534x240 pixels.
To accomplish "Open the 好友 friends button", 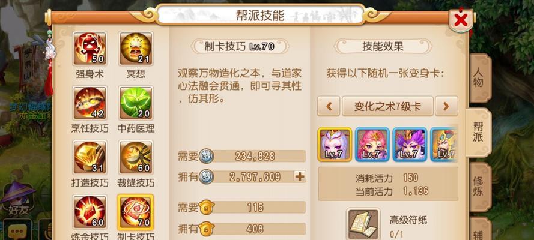I will pos(19,199).
